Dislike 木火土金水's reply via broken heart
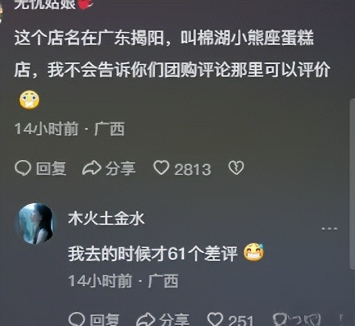Image resolution: width=355 pixels, height=326 pixels. [281, 320]
